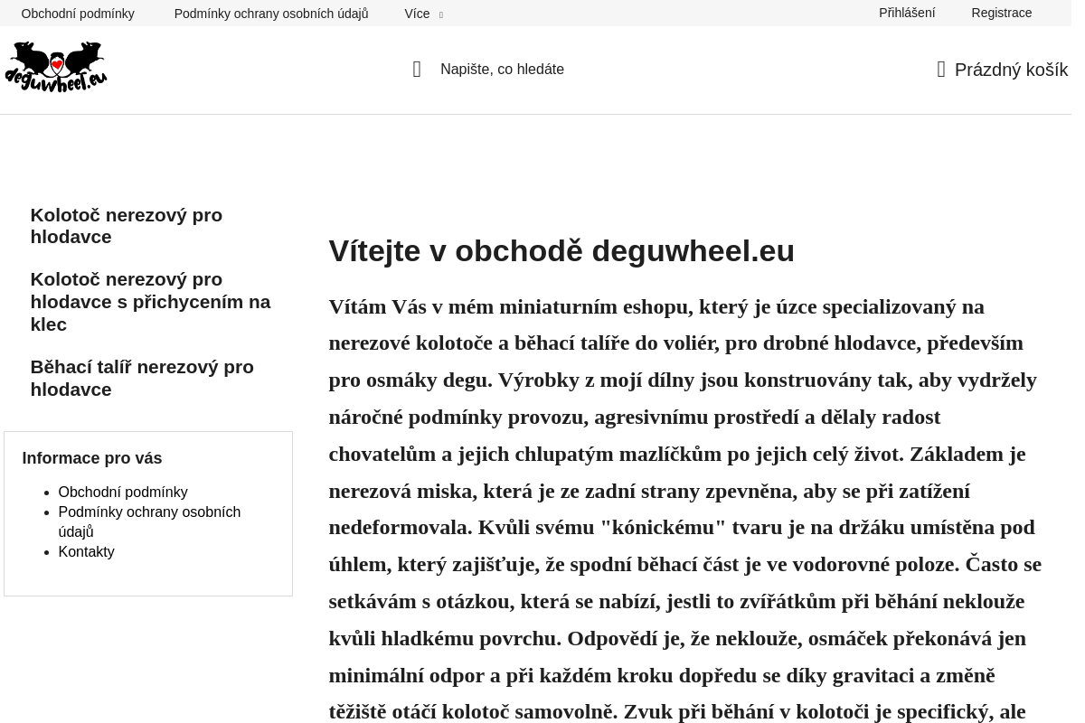Click the deguwheel.eu logo
Image resolution: width=1085 pixels, height=723 pixels.
tap(56, 67)
